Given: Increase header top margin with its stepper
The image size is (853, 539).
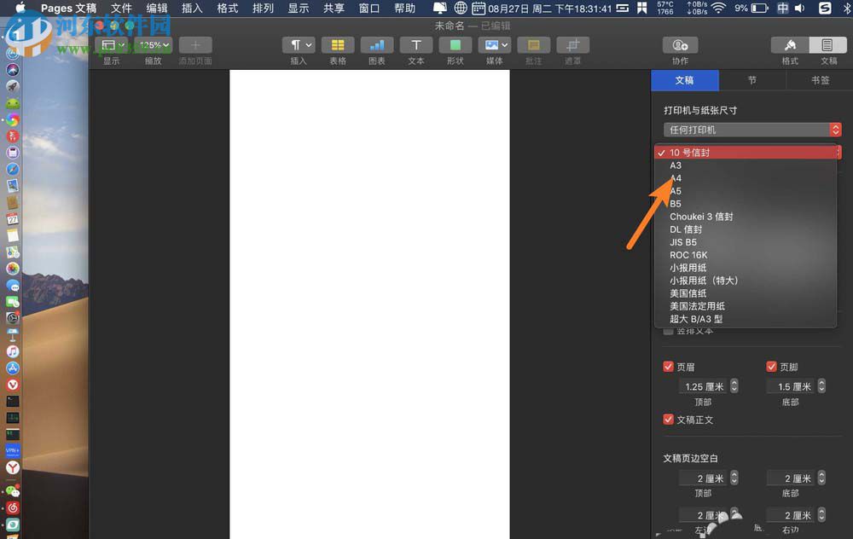Looking at the screenshot, I should [734, 382].
